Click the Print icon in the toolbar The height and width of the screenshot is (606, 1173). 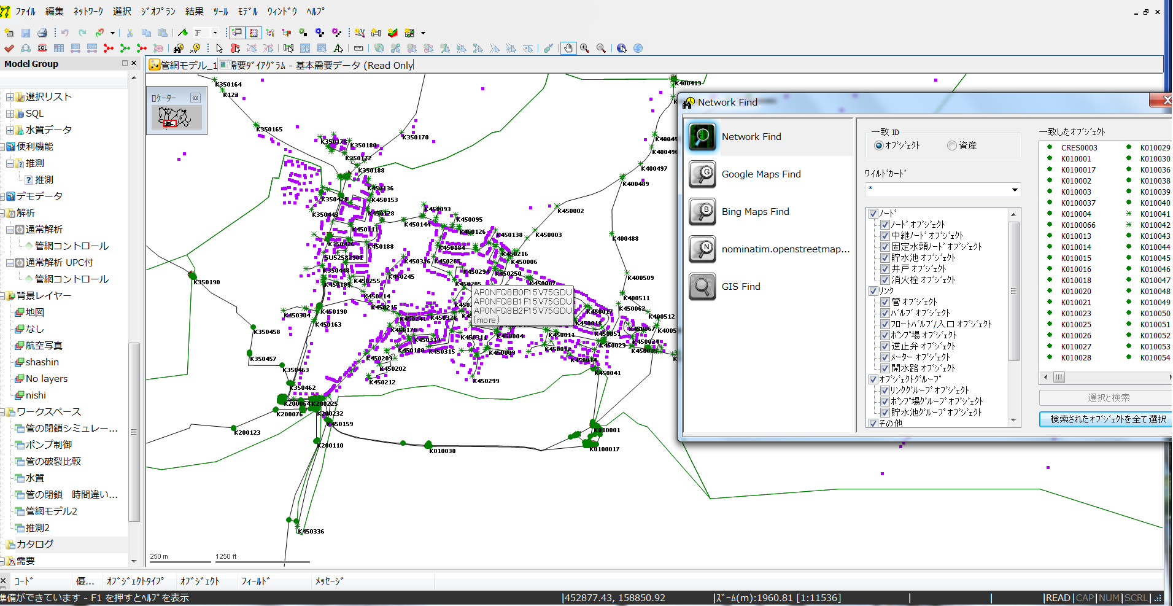click(x=42, y=33)
